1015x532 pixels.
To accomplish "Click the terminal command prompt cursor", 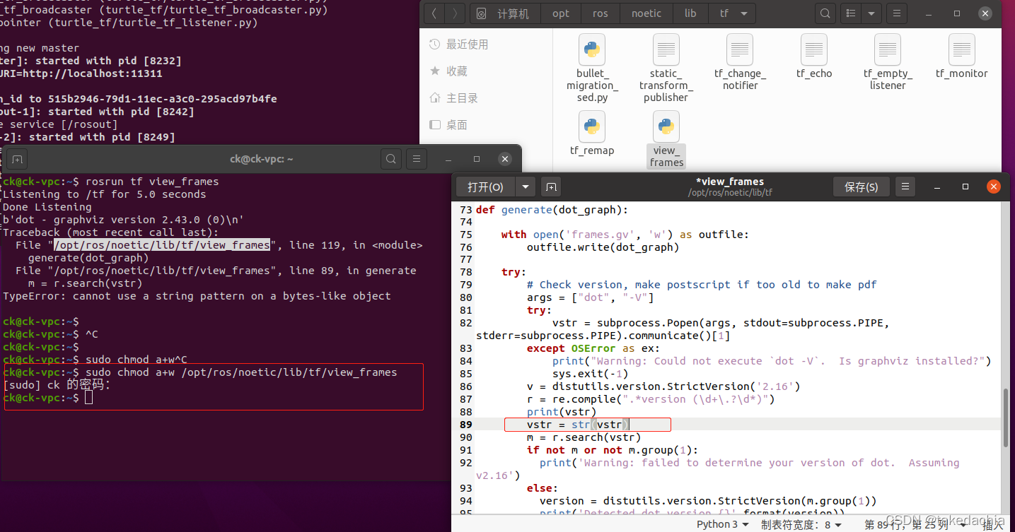I will pos(88,398).
